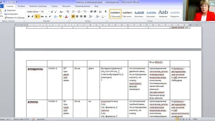
Task: Open the Вид tab
Action: pos(96,6)
